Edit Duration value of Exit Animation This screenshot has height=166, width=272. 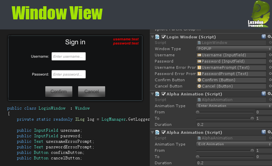point(234,163)
